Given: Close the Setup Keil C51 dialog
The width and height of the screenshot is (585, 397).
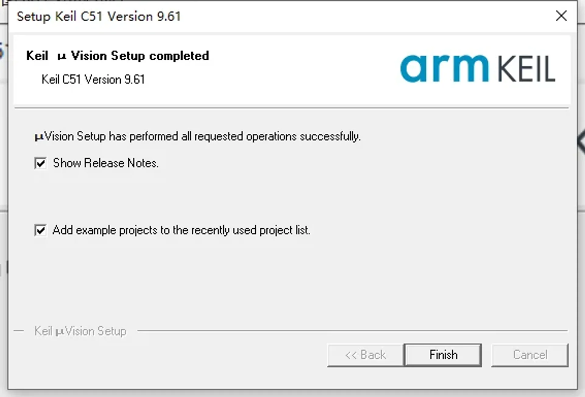Looking at the screenshot, I should point(561,16).
